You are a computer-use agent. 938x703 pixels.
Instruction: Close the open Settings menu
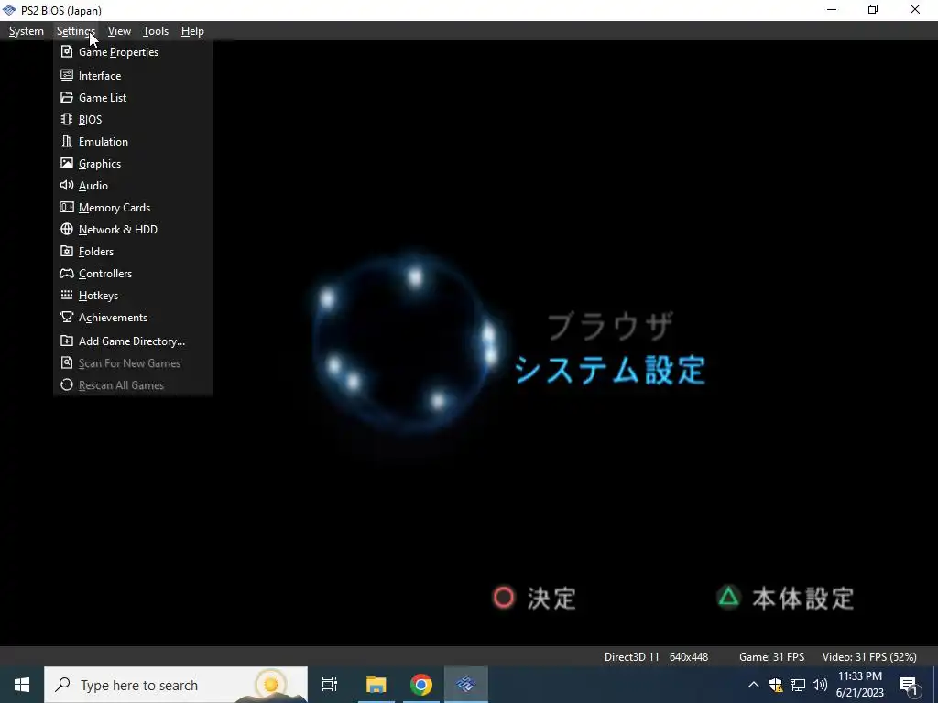point(76,31)
